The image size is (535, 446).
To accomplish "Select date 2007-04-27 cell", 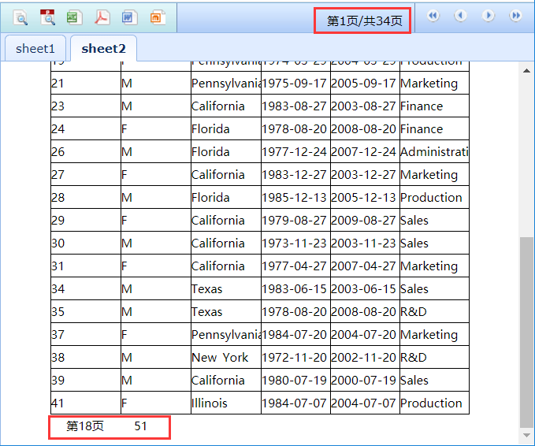I will coord(365,266).
